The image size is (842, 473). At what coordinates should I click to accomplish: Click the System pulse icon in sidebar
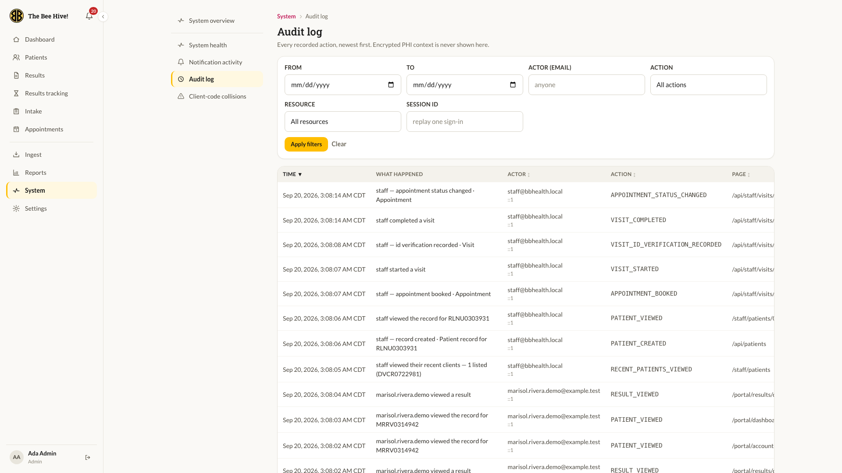(16, 191)
